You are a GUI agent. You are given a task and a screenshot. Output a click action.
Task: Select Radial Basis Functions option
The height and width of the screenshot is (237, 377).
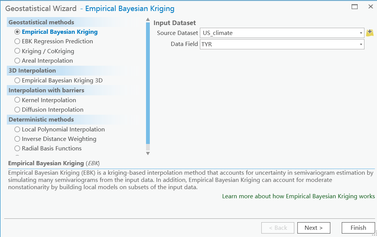pos(17,149)
